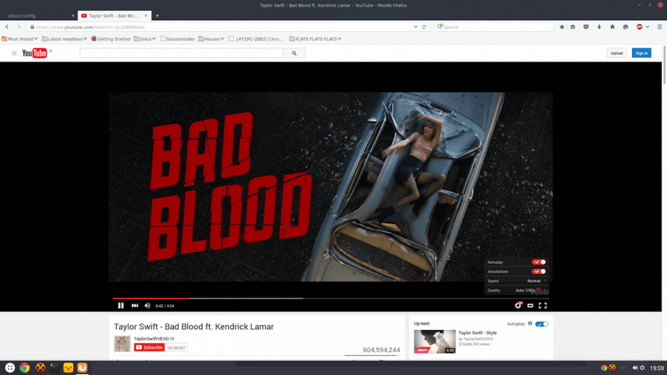Expand Most Visited bookmarks folder
The width and height of the screenshot is (667, 375).
[20, 39]
